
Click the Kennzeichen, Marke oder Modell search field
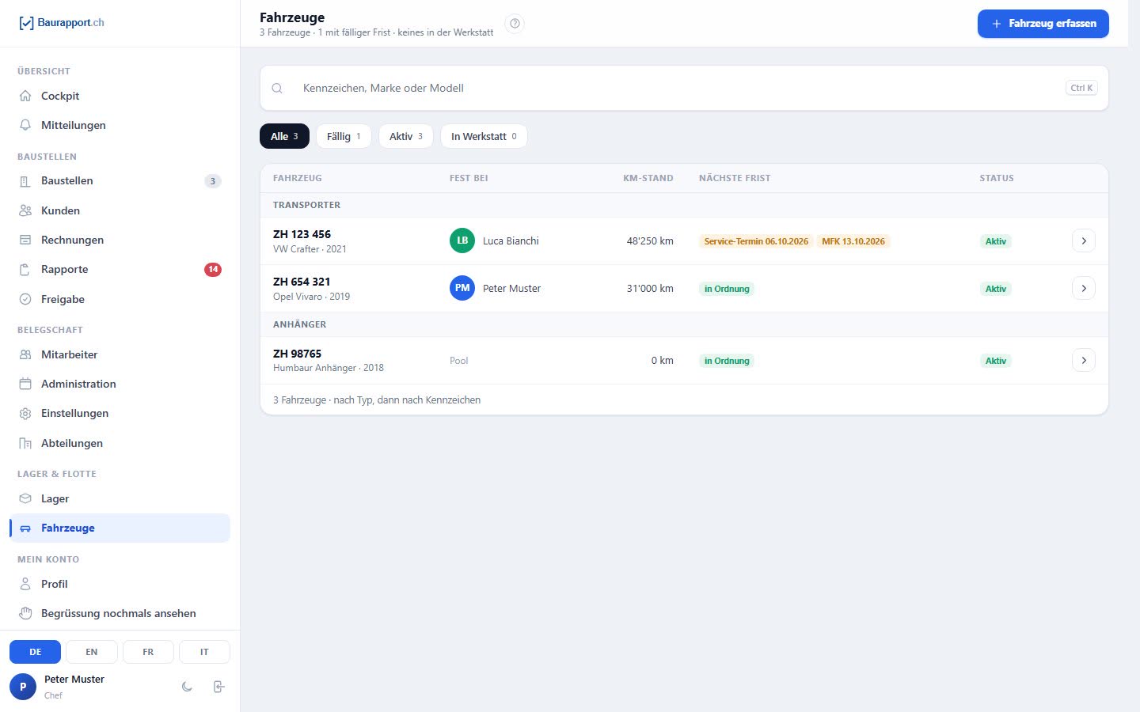[684, 88]
